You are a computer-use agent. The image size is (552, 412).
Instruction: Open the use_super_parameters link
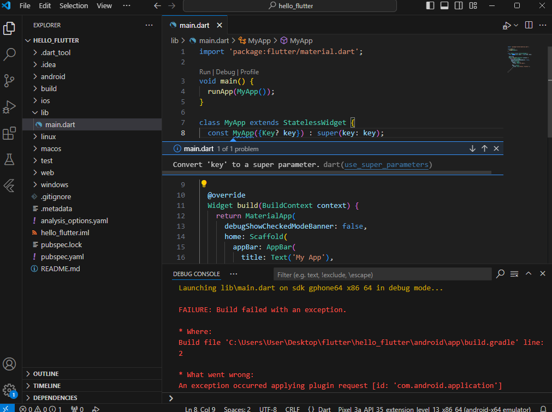[386, 165]
